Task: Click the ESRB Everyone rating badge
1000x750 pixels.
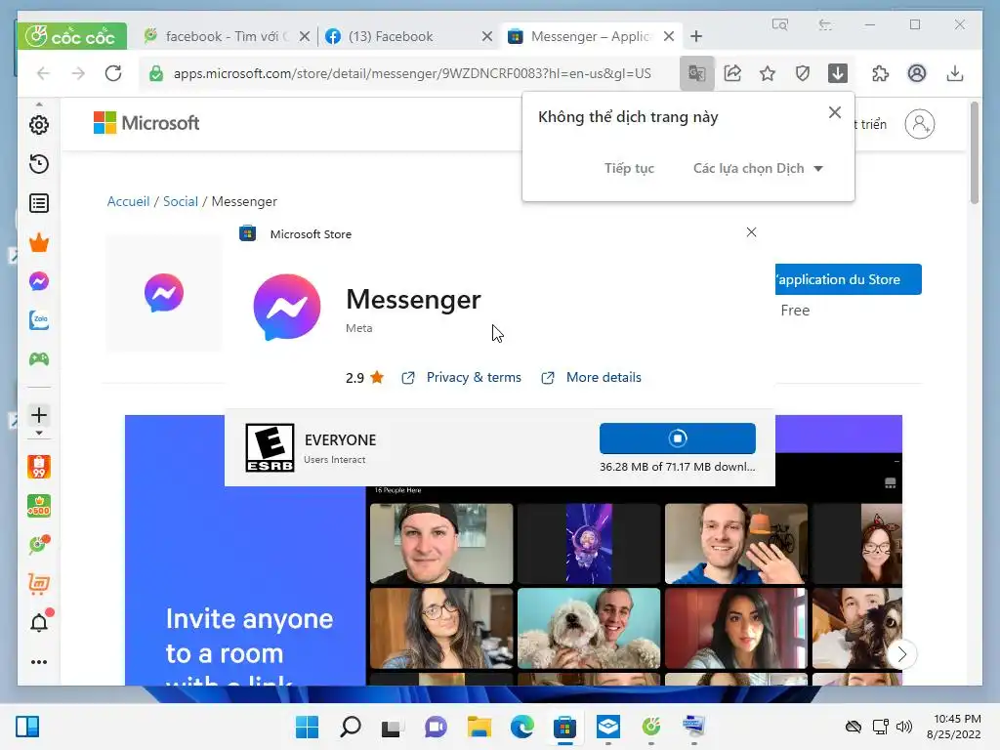Action: (270, 447)
